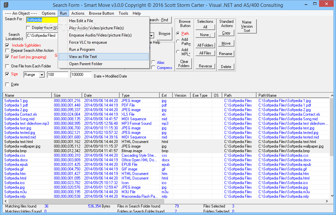Click the Selections All button
This screenshot has height=215, width=336.
click(205, 27)
